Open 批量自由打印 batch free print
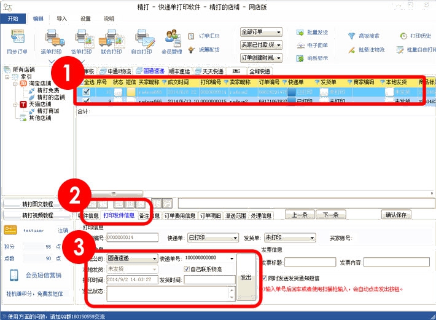 pyautogui.click(x=416, y=50)
